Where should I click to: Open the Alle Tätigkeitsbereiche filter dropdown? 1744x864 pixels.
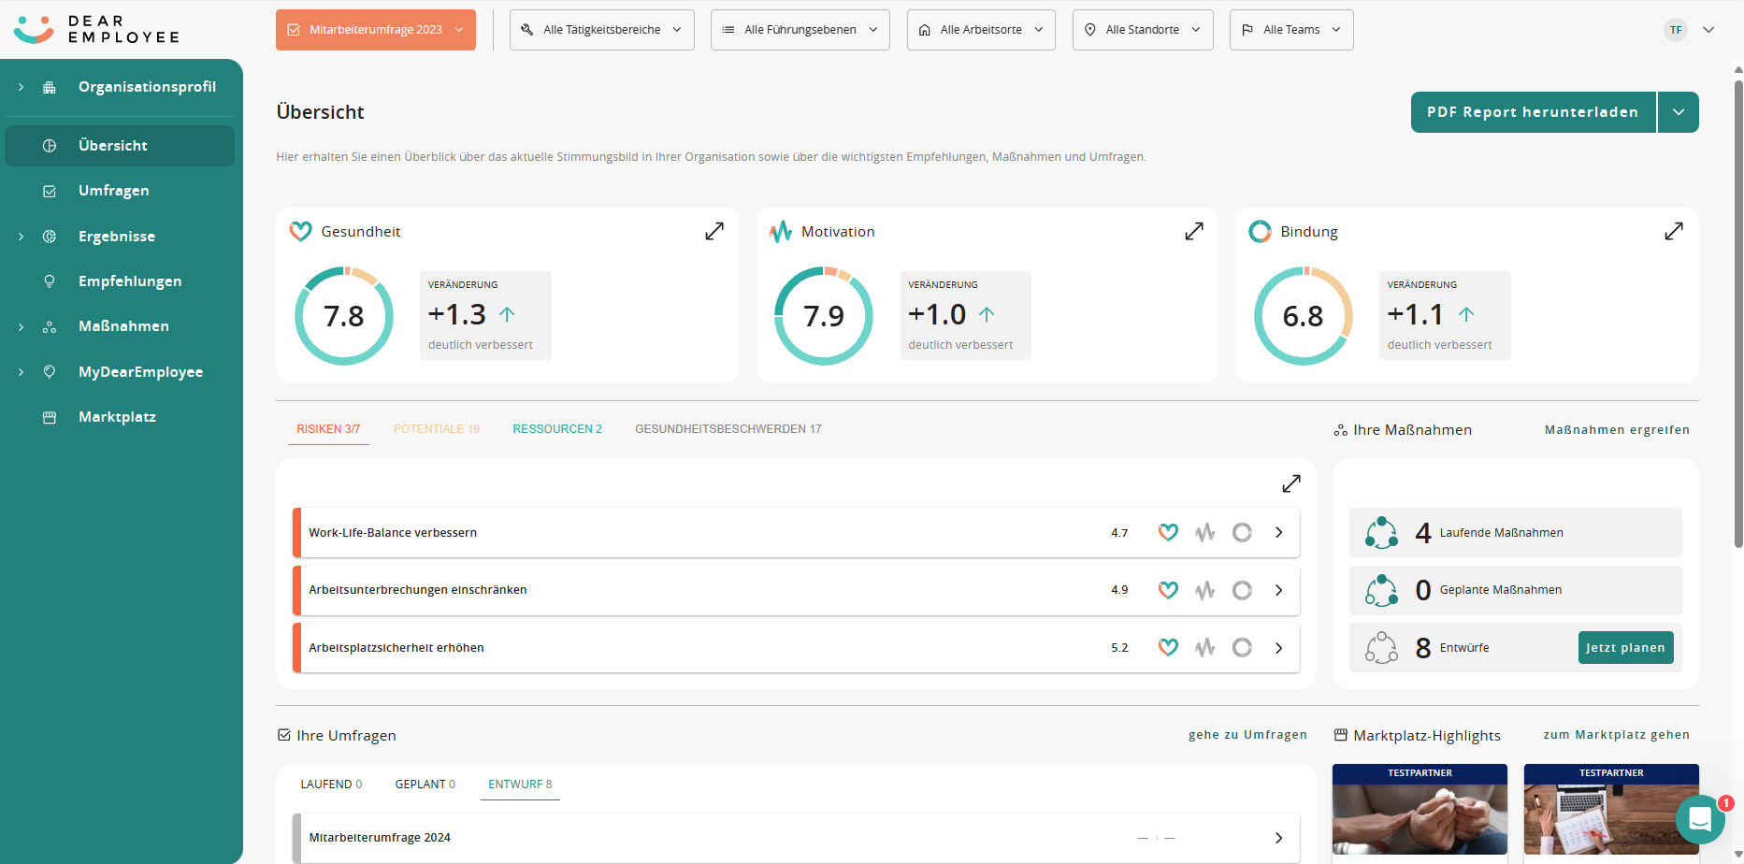[601, 30]
